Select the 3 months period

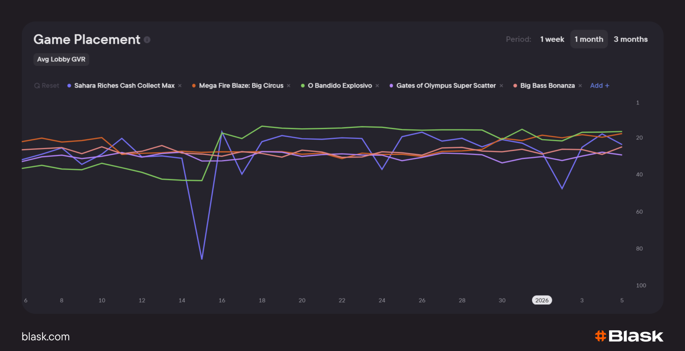point(631,39)
